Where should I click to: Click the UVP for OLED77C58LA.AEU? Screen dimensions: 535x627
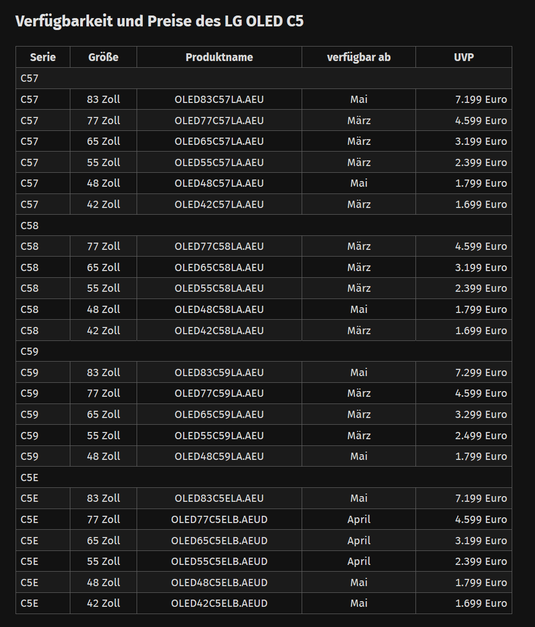481,246
